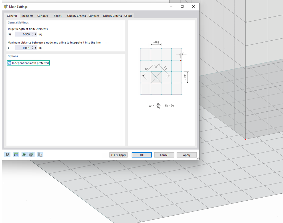Switch to the Members tab

(27, 16)
